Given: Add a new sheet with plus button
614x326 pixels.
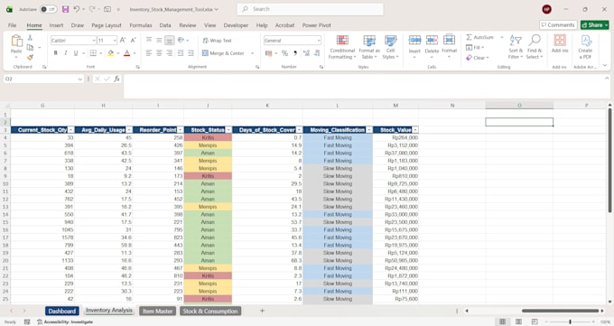Looking at the screenshot, I should (x=262, y=311).
